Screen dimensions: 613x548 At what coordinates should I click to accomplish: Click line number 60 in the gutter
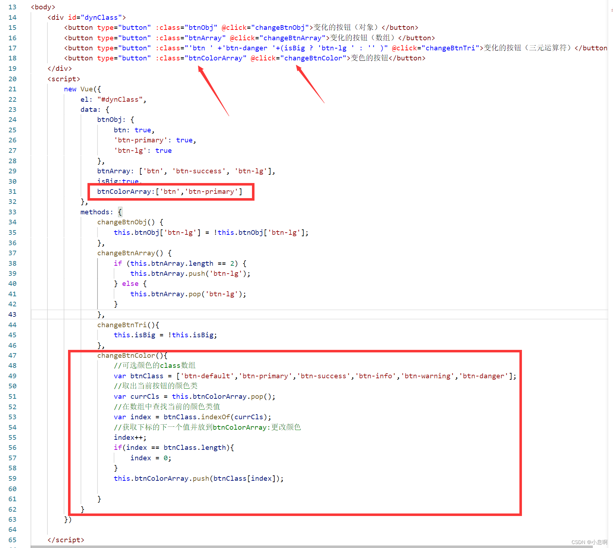(x=12, y=489)
